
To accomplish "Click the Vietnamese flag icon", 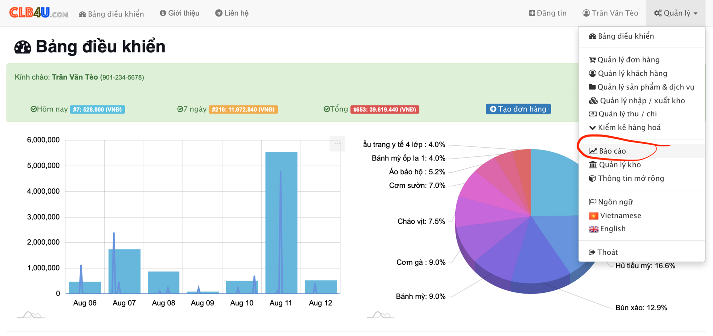I will point(593,216).
